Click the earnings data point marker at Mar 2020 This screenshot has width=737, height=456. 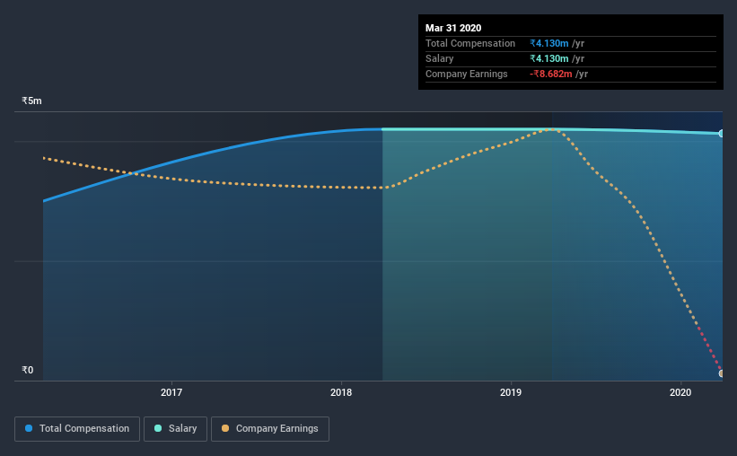721,373
